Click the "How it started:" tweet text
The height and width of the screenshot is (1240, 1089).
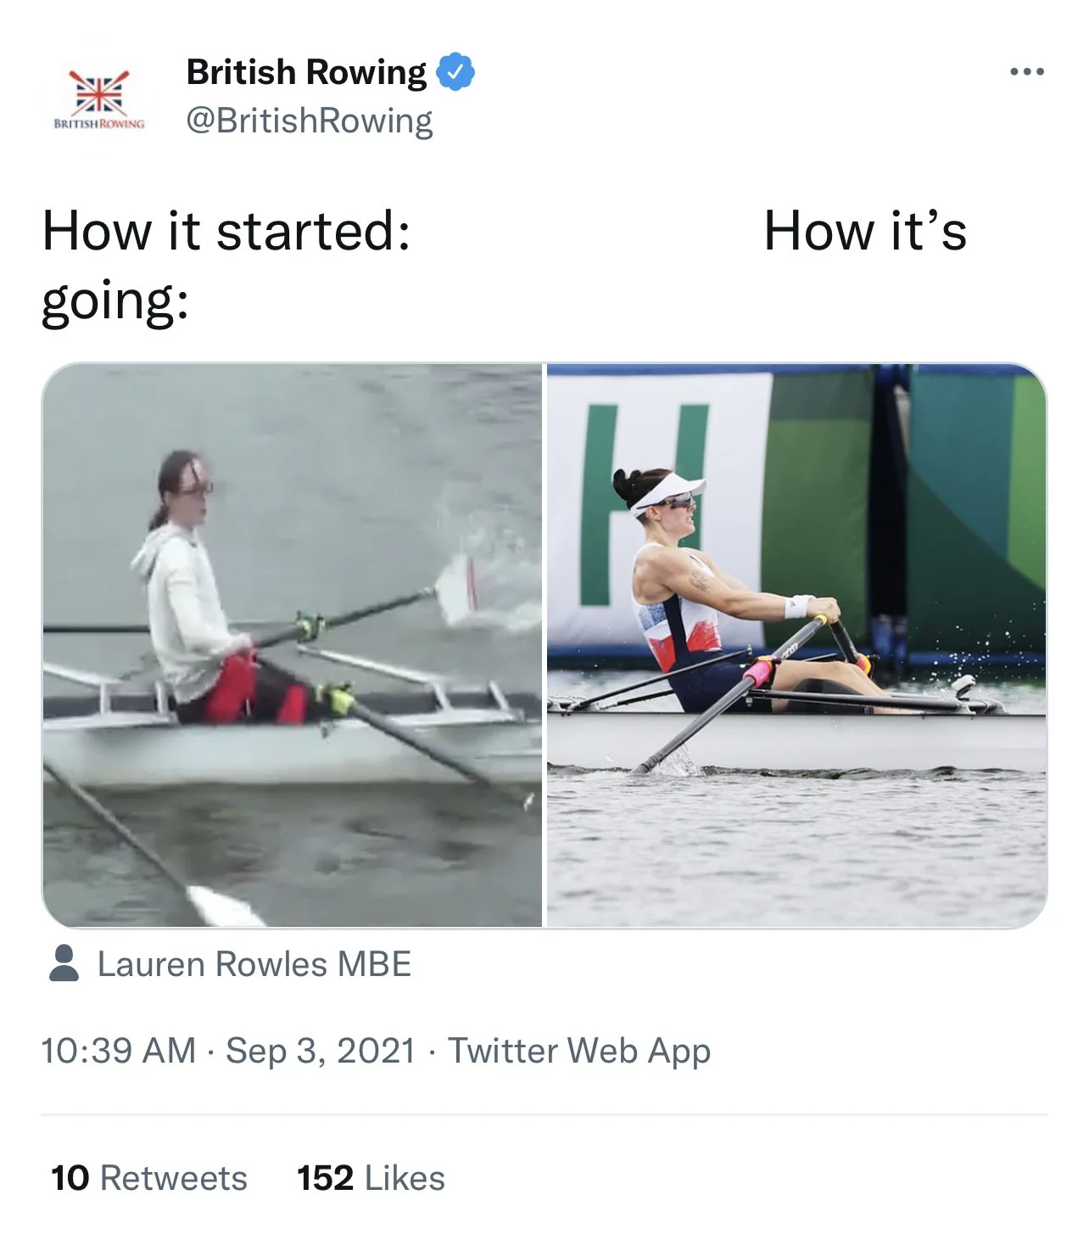click(x=226, y=231)
